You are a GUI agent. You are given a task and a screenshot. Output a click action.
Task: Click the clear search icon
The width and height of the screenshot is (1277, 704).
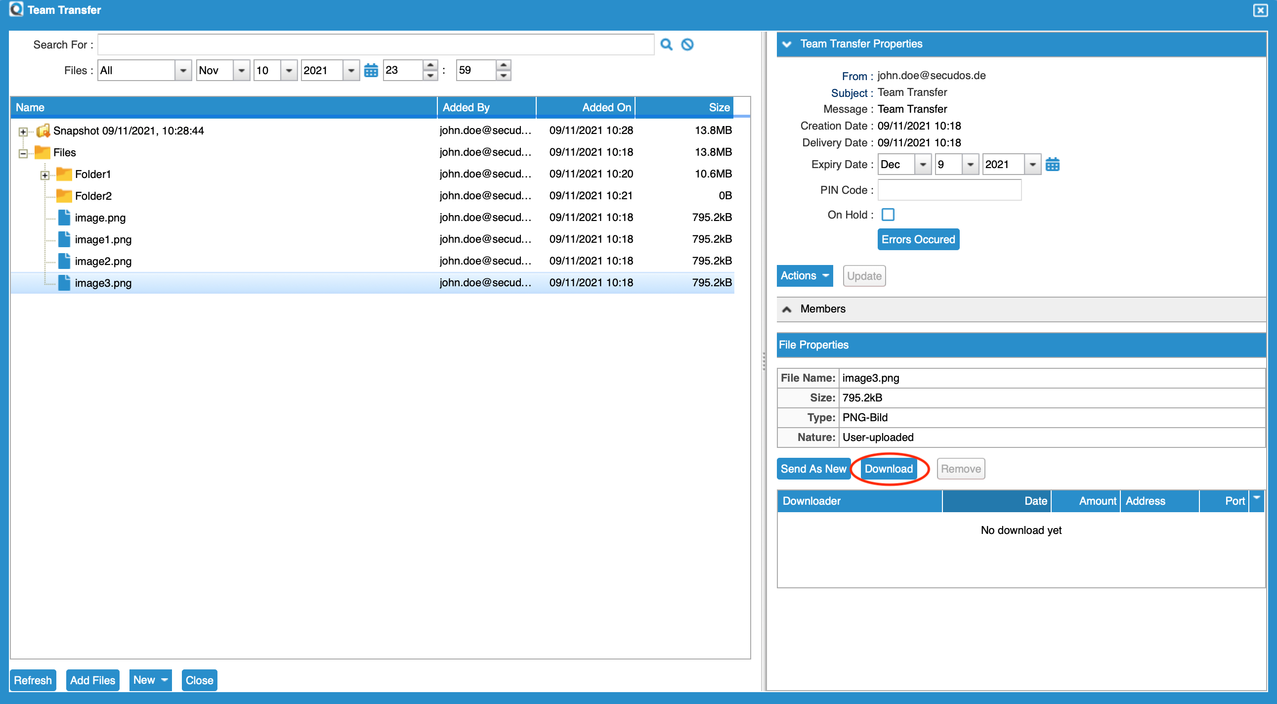pos(687,44)
